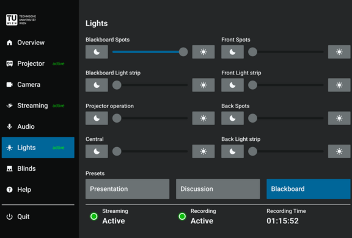352x238 pixels.
Task: Switch off Front Light strip (moon)
Action: (232, 85)
